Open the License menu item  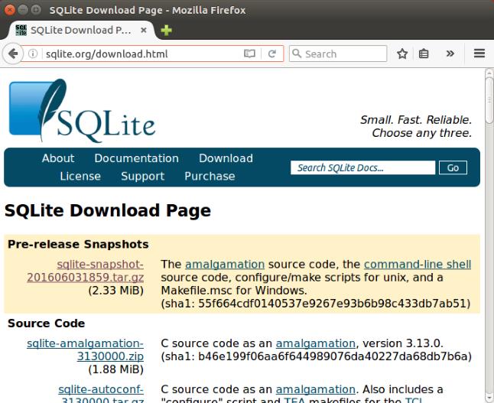(80, 176)
